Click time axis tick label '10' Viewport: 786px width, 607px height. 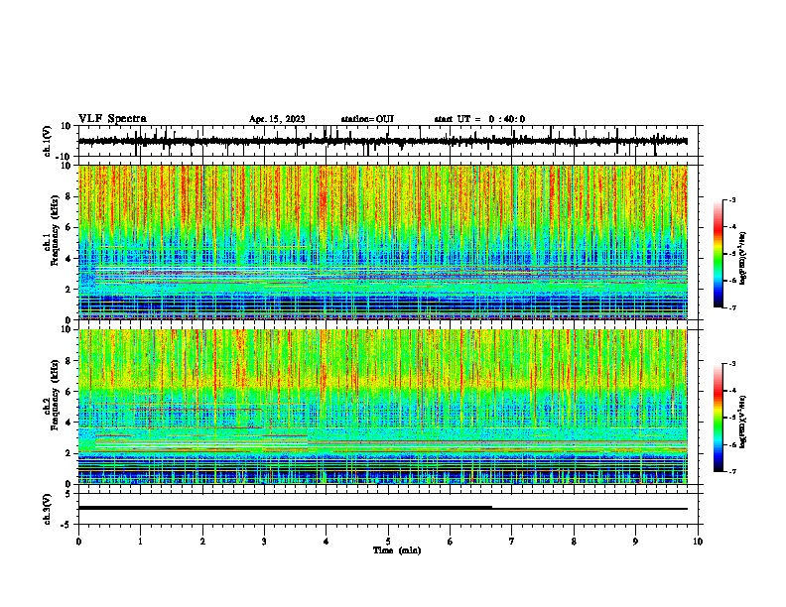pos(698,542)
